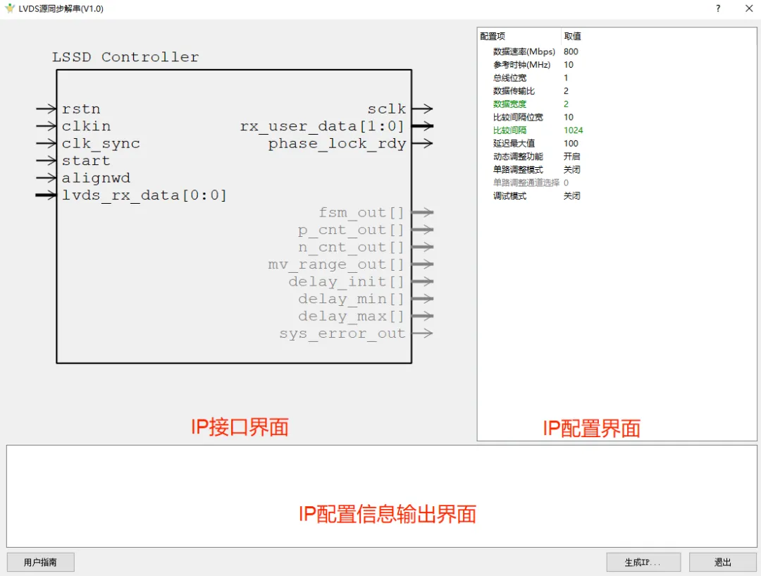Click the rstn input port arrow
The height and width of the screenshot is (576, 761).
tap(47, 109)
